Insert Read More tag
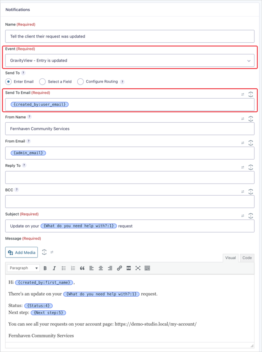This screenshot has height=352, width=262. click(129, 268)
